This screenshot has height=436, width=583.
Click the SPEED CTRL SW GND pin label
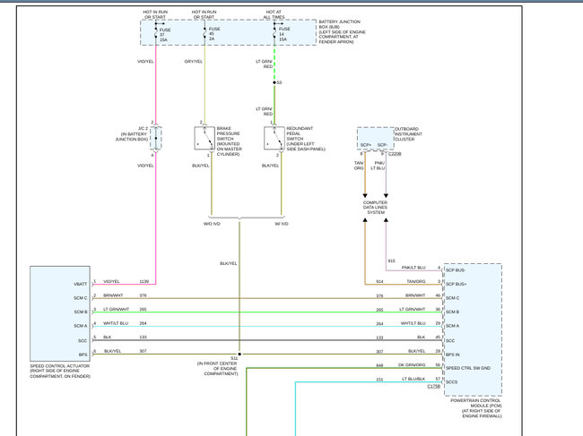pyautogui.click(x=468, y=368)
